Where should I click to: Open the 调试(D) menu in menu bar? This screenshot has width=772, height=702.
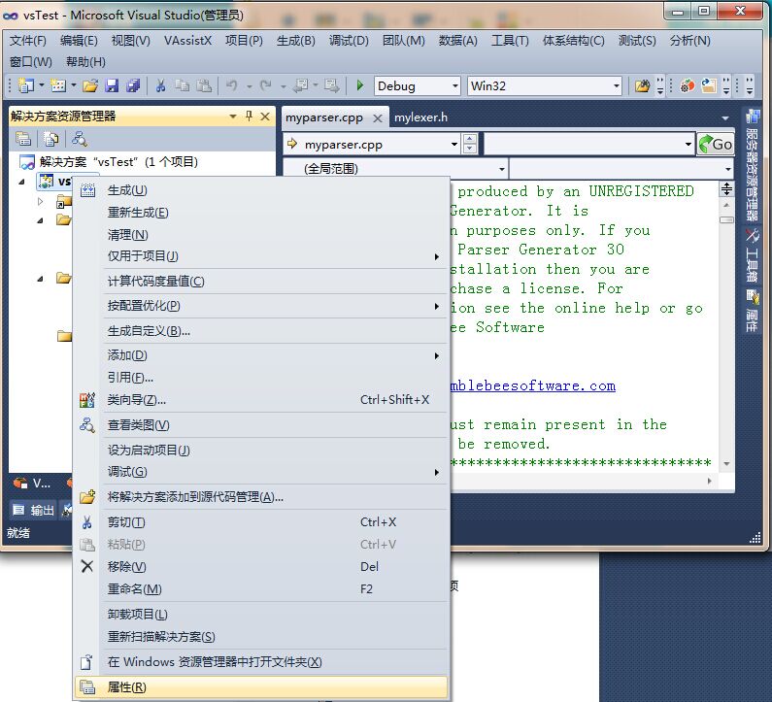[349, 41]
